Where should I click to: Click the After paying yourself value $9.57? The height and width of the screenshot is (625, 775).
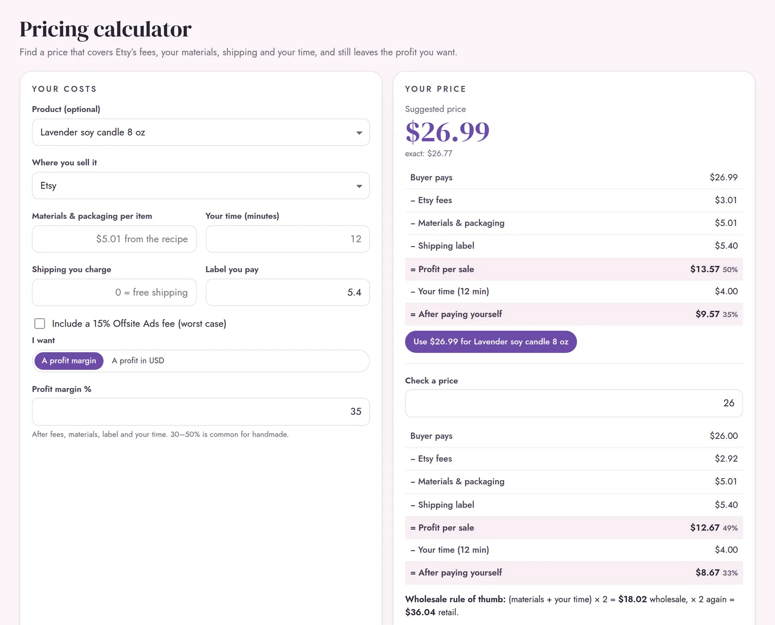pyautogui.click(x=708, y=314)
